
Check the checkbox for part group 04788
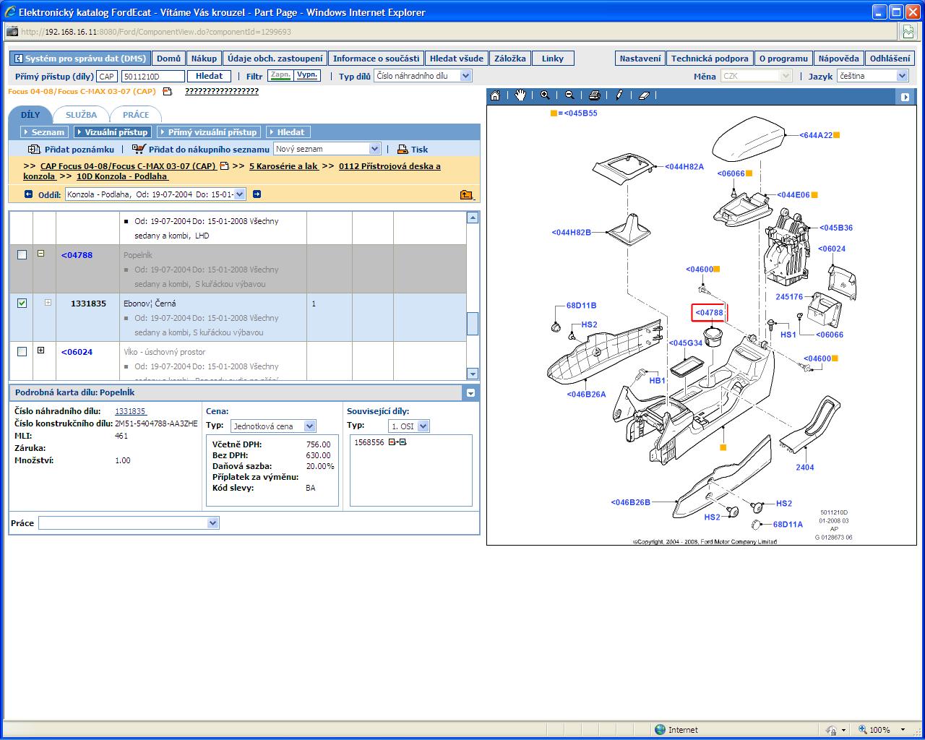click(x=22, y=255)
